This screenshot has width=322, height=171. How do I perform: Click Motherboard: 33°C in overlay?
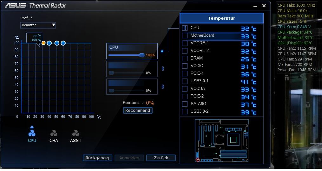(x=295, y=37)
